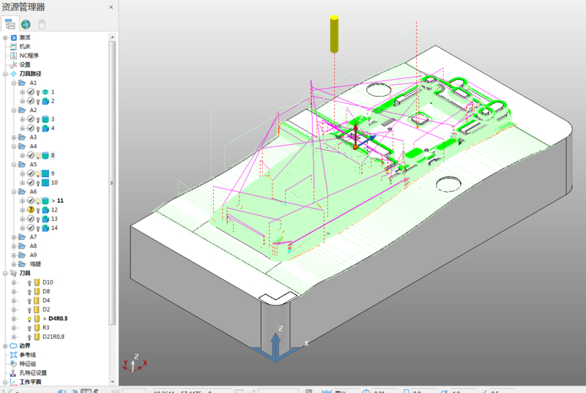Expand the A7 folder node
Viewport: 586px width, 393px height.
click(14, 237)
